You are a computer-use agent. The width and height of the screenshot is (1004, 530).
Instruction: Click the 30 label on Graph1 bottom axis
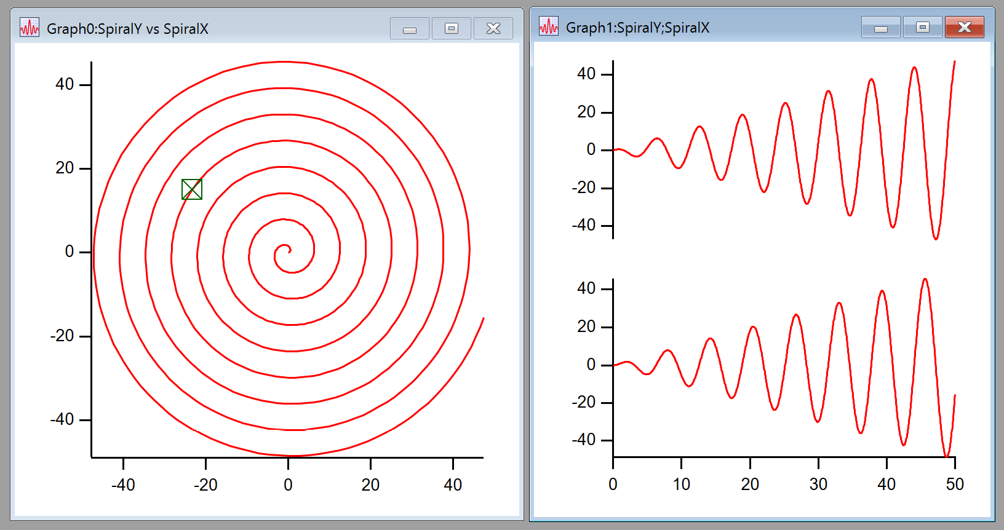coord(818,485)
